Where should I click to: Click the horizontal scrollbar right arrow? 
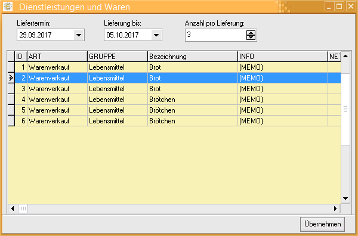click(x=335, y=209)
